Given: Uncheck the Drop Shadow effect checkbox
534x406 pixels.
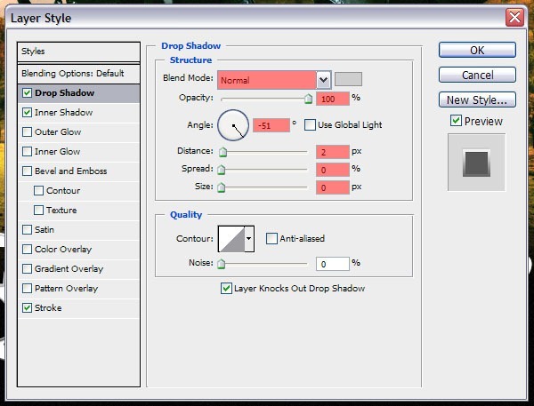Looking at the screenshot, I should coord(28,93).
